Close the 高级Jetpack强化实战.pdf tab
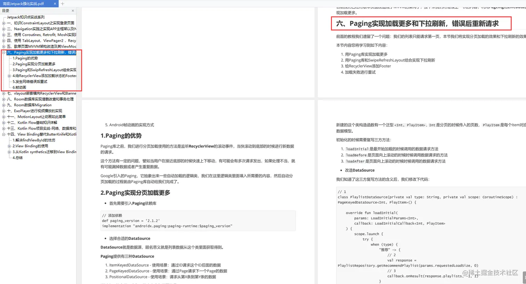The height and width of the screenshot is (284, 526). coord(55,3)
